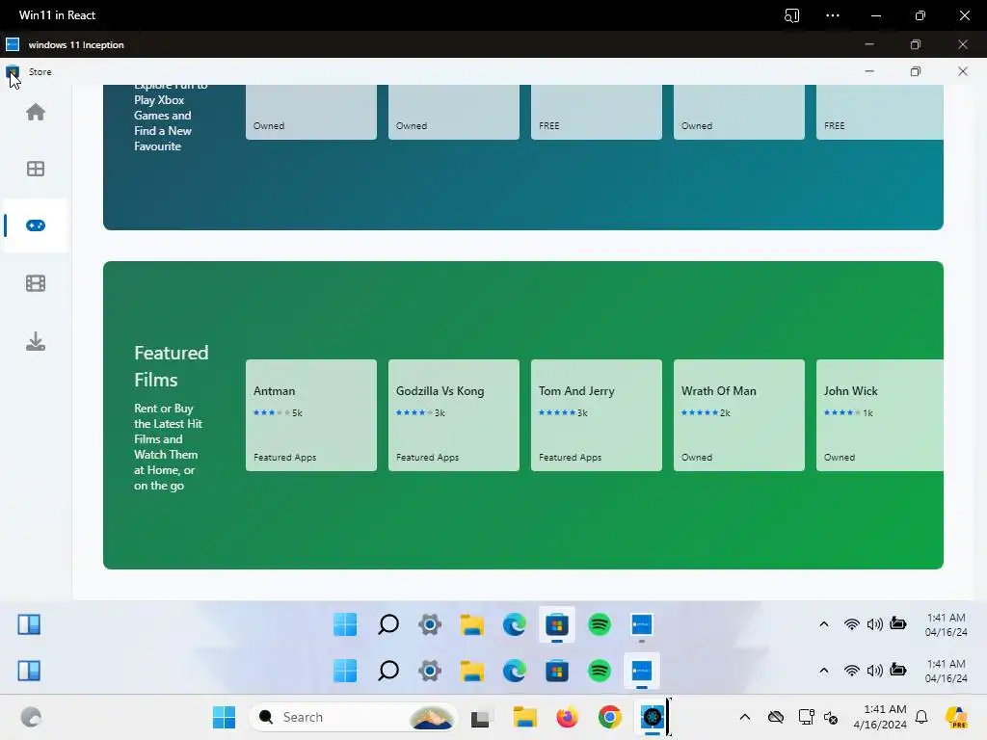
Task: Open Start menu on lower inner taskbar
Action: pos(345,671)
